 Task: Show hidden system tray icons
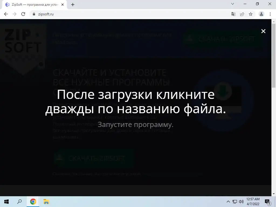tap(228, 202)
